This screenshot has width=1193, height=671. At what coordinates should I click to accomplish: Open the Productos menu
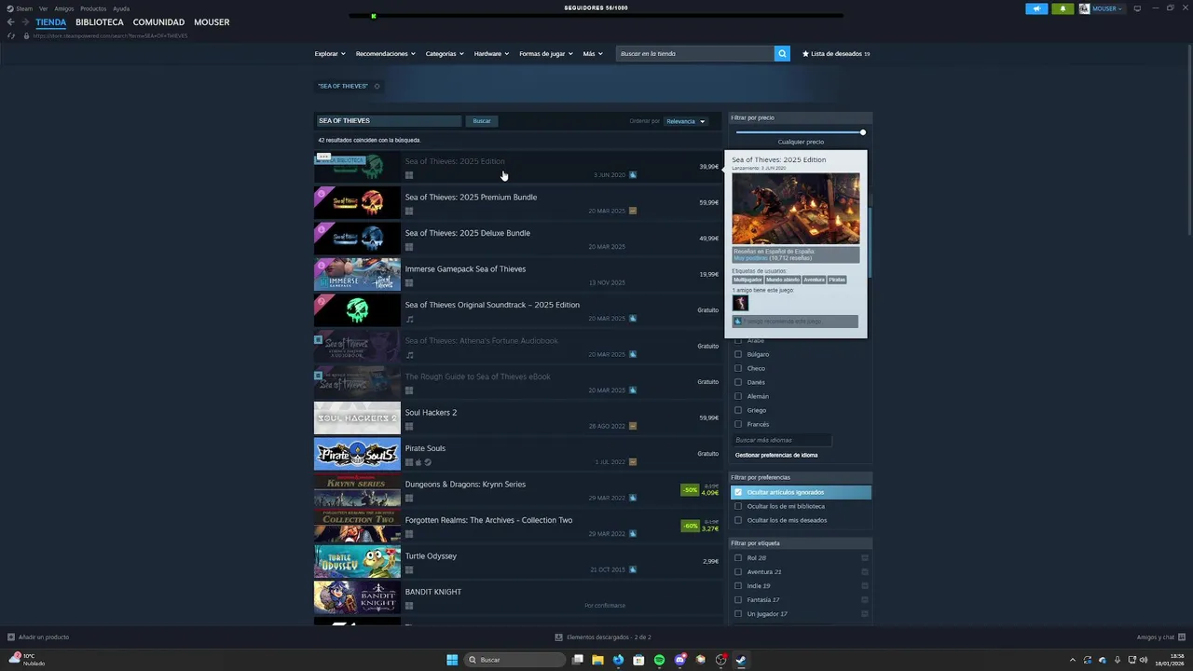[x=93, y=8]
